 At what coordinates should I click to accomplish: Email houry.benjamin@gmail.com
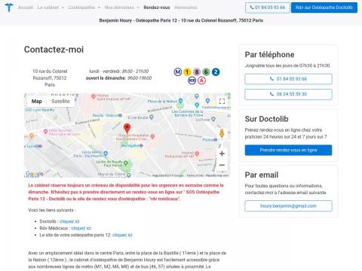[x=288, y=206]
